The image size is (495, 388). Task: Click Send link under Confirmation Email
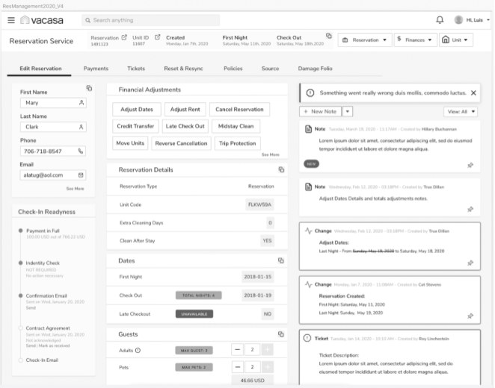click(x=31, y=307)
